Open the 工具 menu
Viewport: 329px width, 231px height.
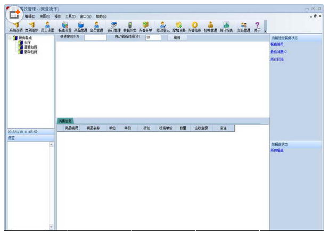[70, 16]
